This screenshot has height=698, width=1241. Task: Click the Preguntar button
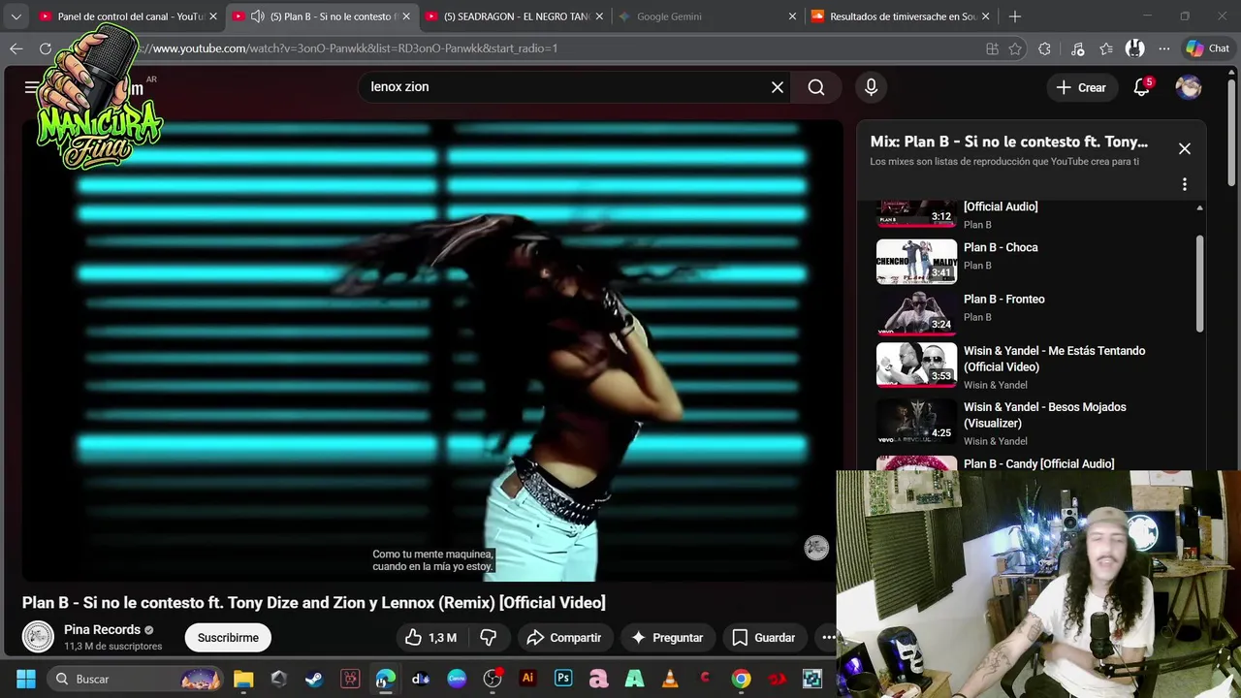667,637
